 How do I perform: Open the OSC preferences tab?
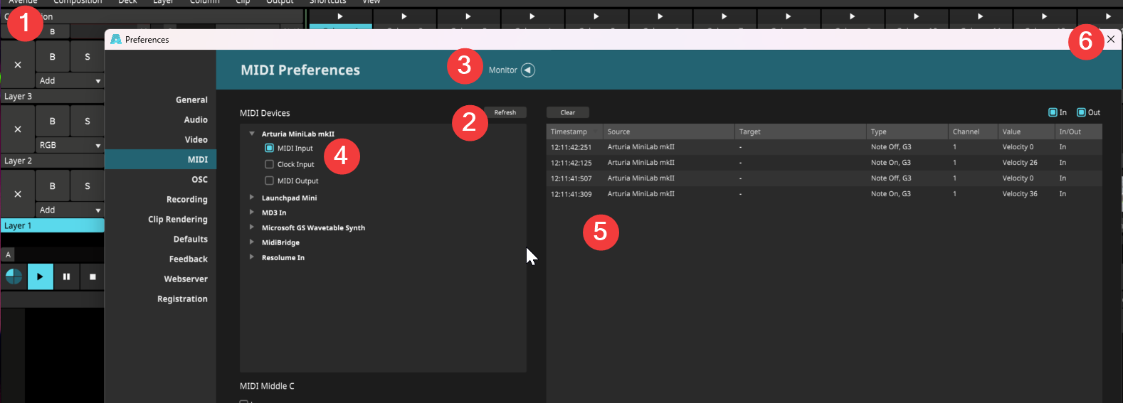(x=199, y=180)
